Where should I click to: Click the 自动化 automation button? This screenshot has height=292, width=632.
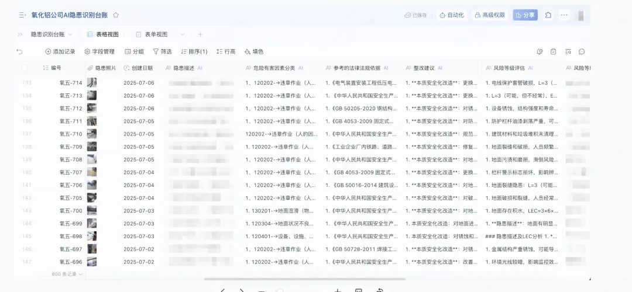(x=451, y=15)
